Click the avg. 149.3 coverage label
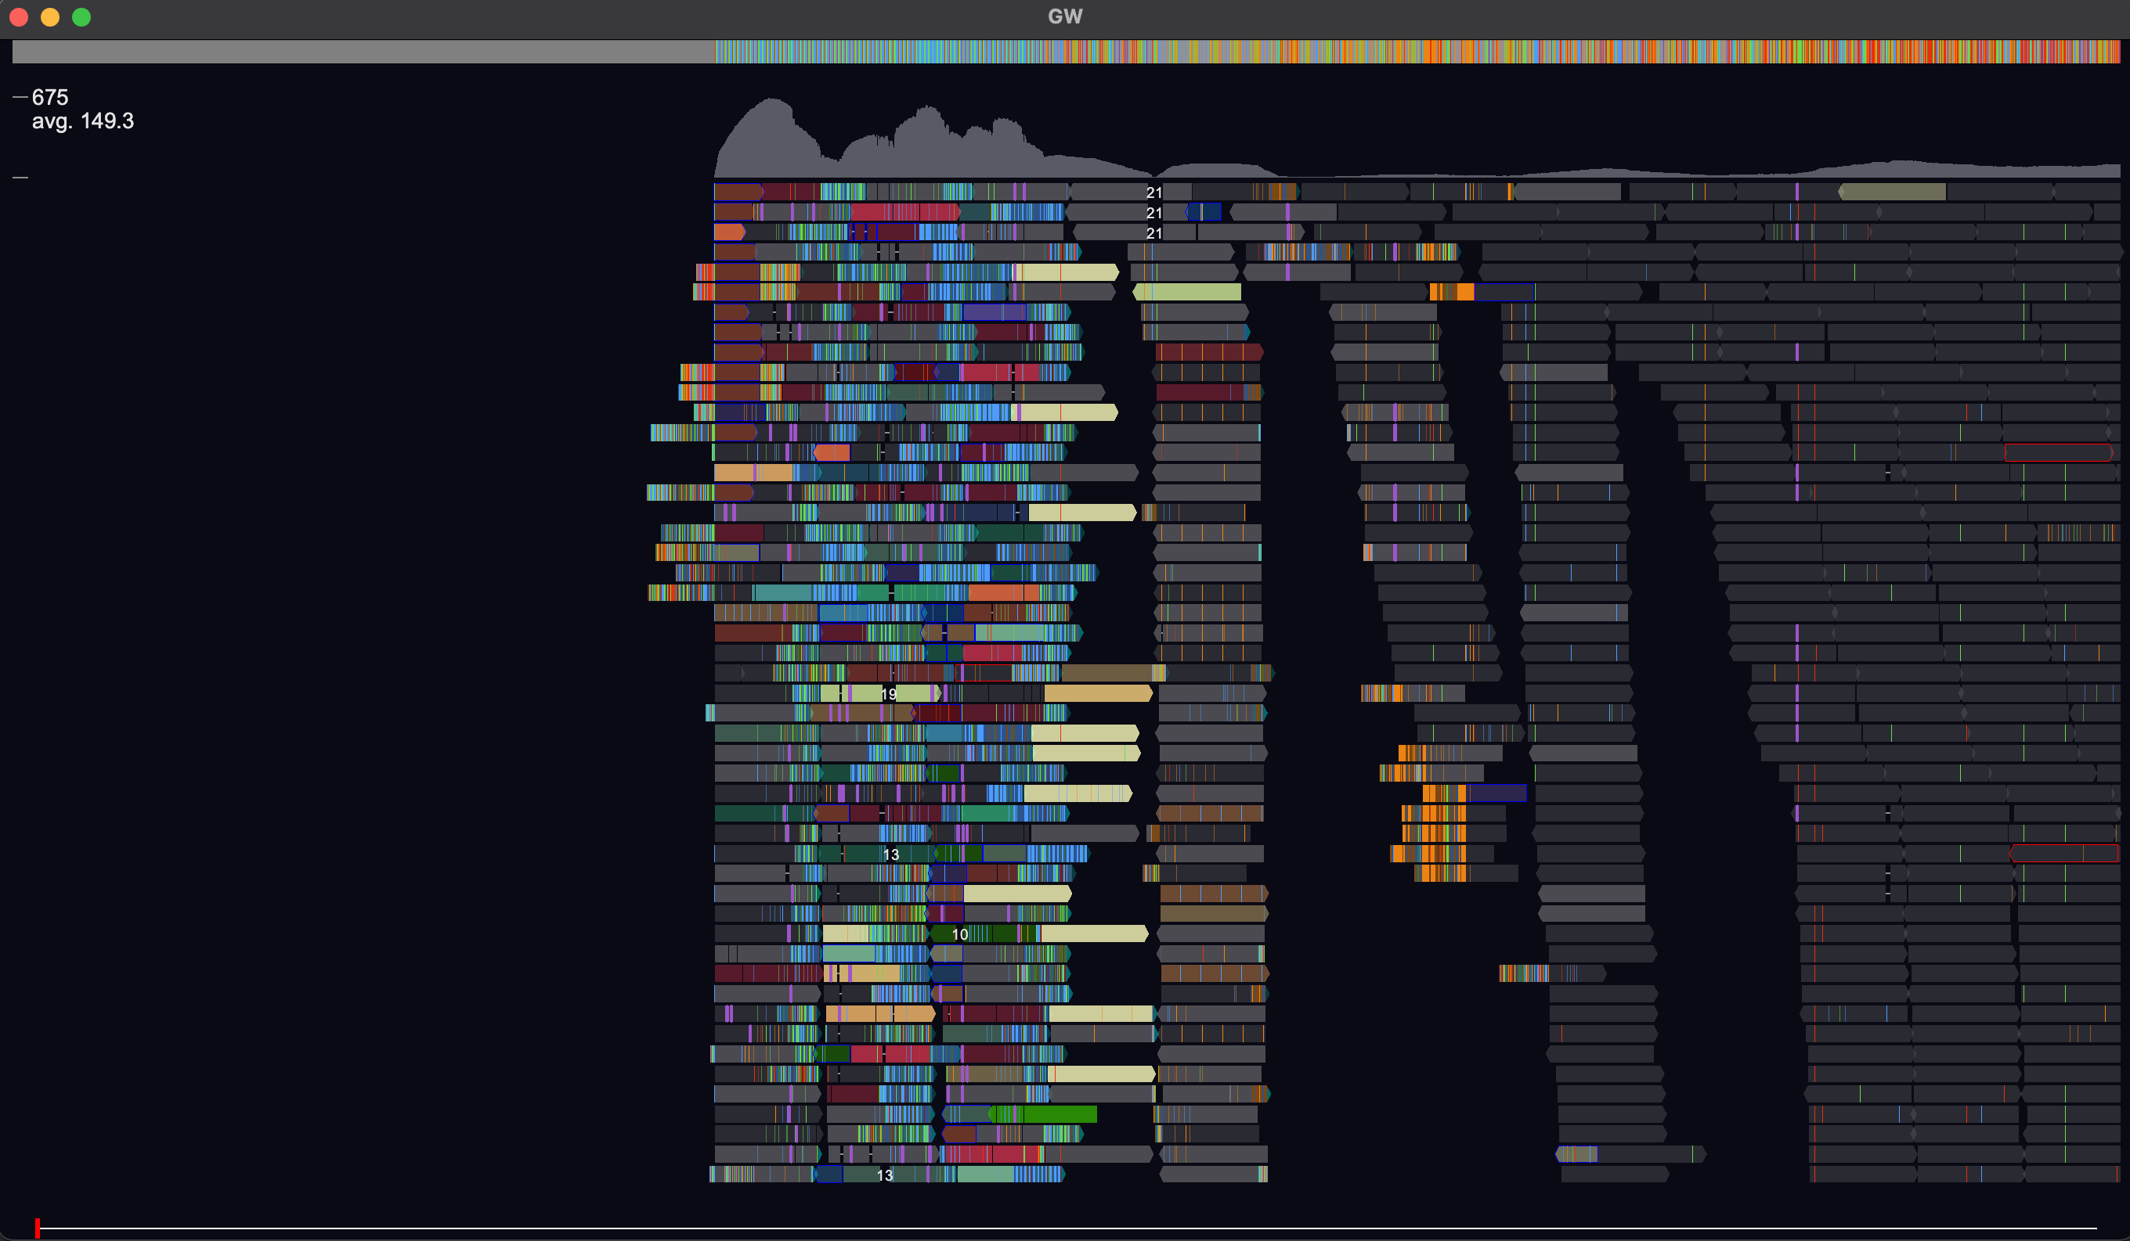Screen dimensions: 2130x1241 click(x=83, y=121)
